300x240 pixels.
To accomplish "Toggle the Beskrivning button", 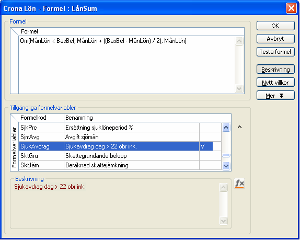I will point(275,70).
